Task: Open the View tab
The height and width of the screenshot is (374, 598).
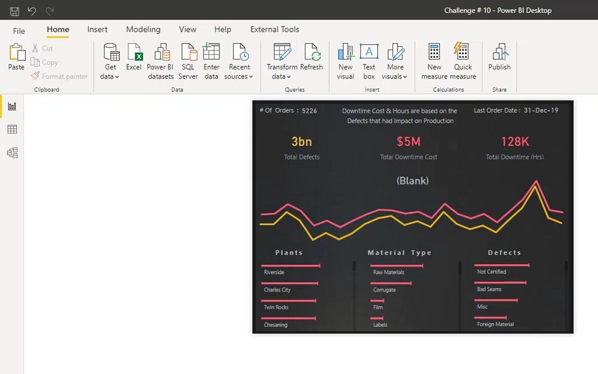Action: [x=188, y=29]
